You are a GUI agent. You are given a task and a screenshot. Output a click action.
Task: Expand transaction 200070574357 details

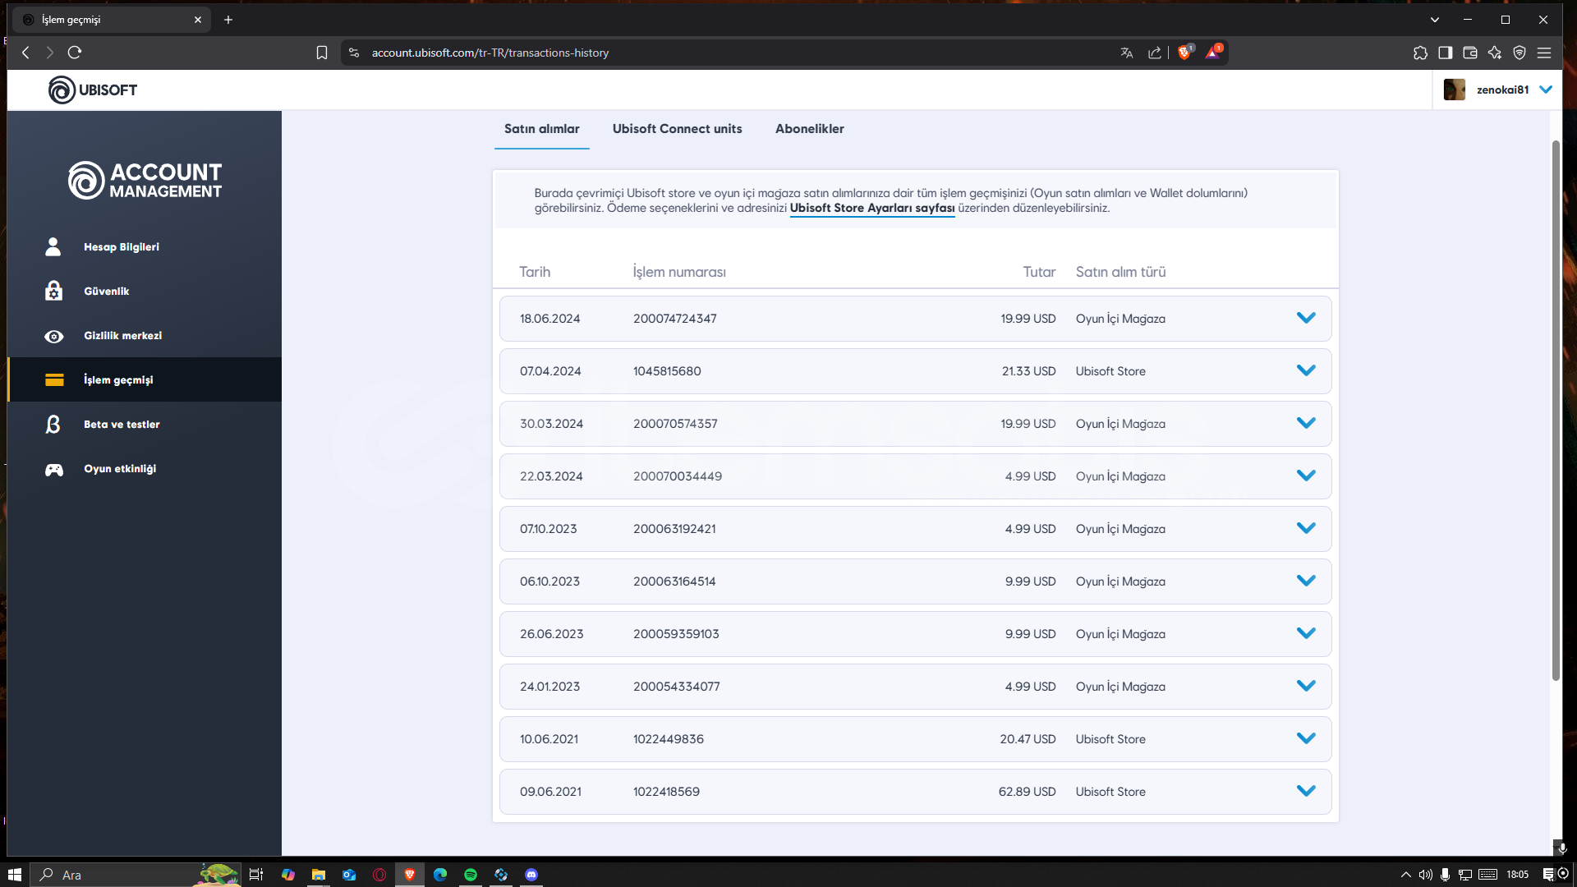[x=1306, y=423]
